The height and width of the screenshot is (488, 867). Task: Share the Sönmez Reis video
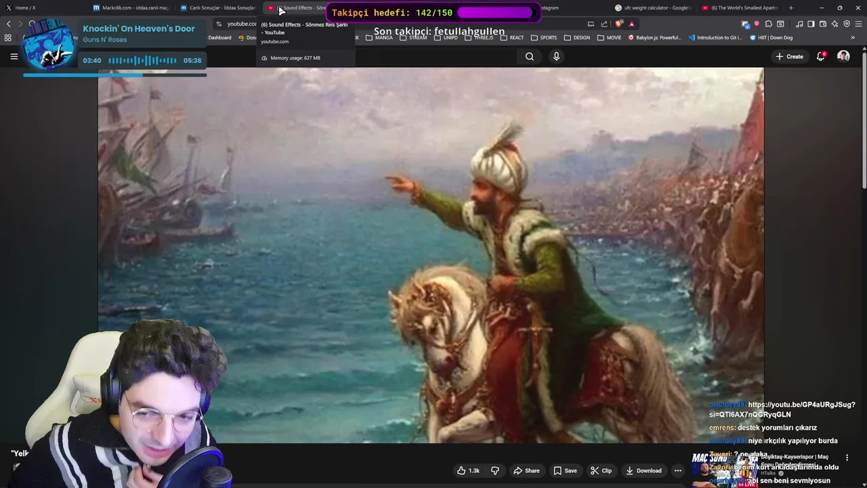coord(526,470)
